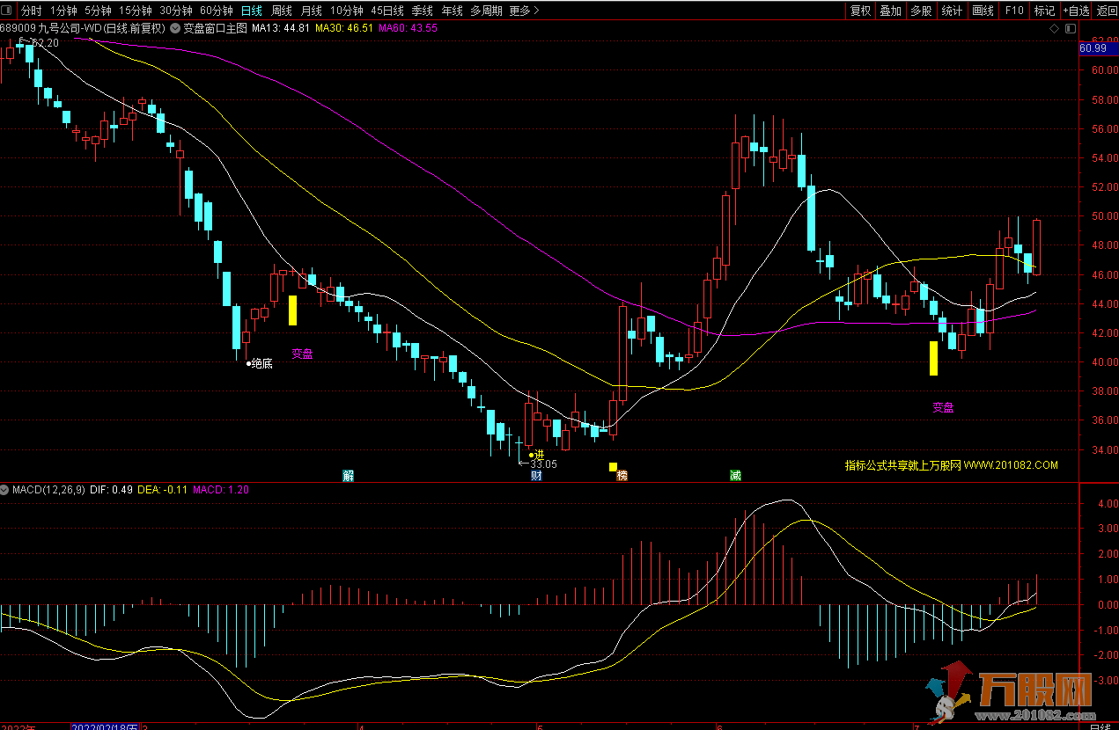Viewport: 1119px width, 730px height.
Task: Click the MA30: 46.51 label
Action: pos(344,28)
